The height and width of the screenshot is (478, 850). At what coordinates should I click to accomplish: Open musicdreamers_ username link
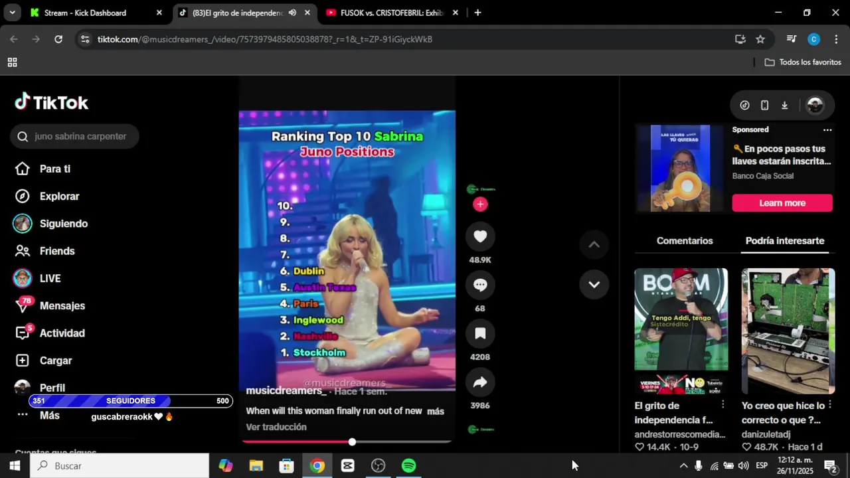coord(286,391)
